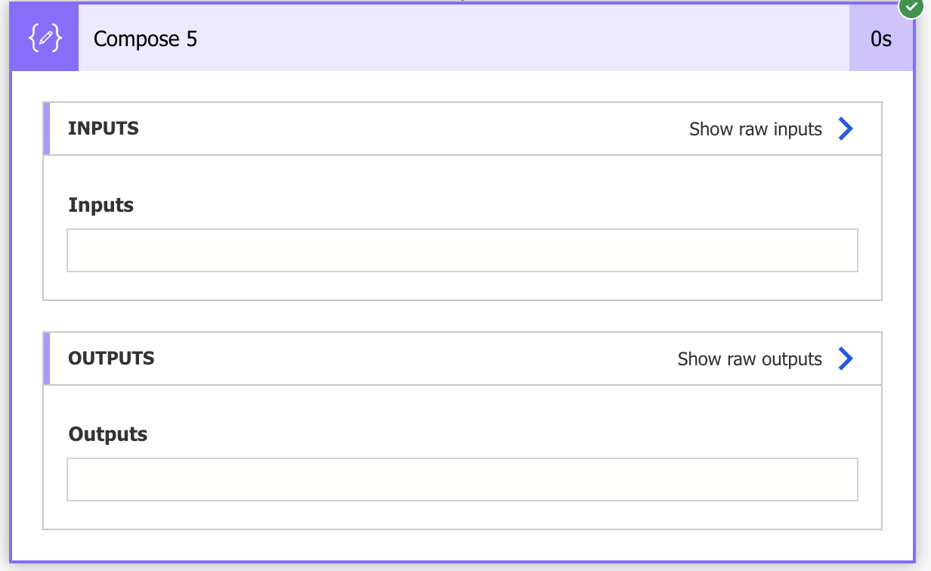
Task: Click empty area of the INPUTS panel body
Action: tap(462, 286)
